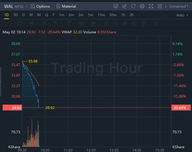The width and height of the screenshot is (192, 152).
Task: Click the Options chart icon
Action: click(x=33, y=6)
